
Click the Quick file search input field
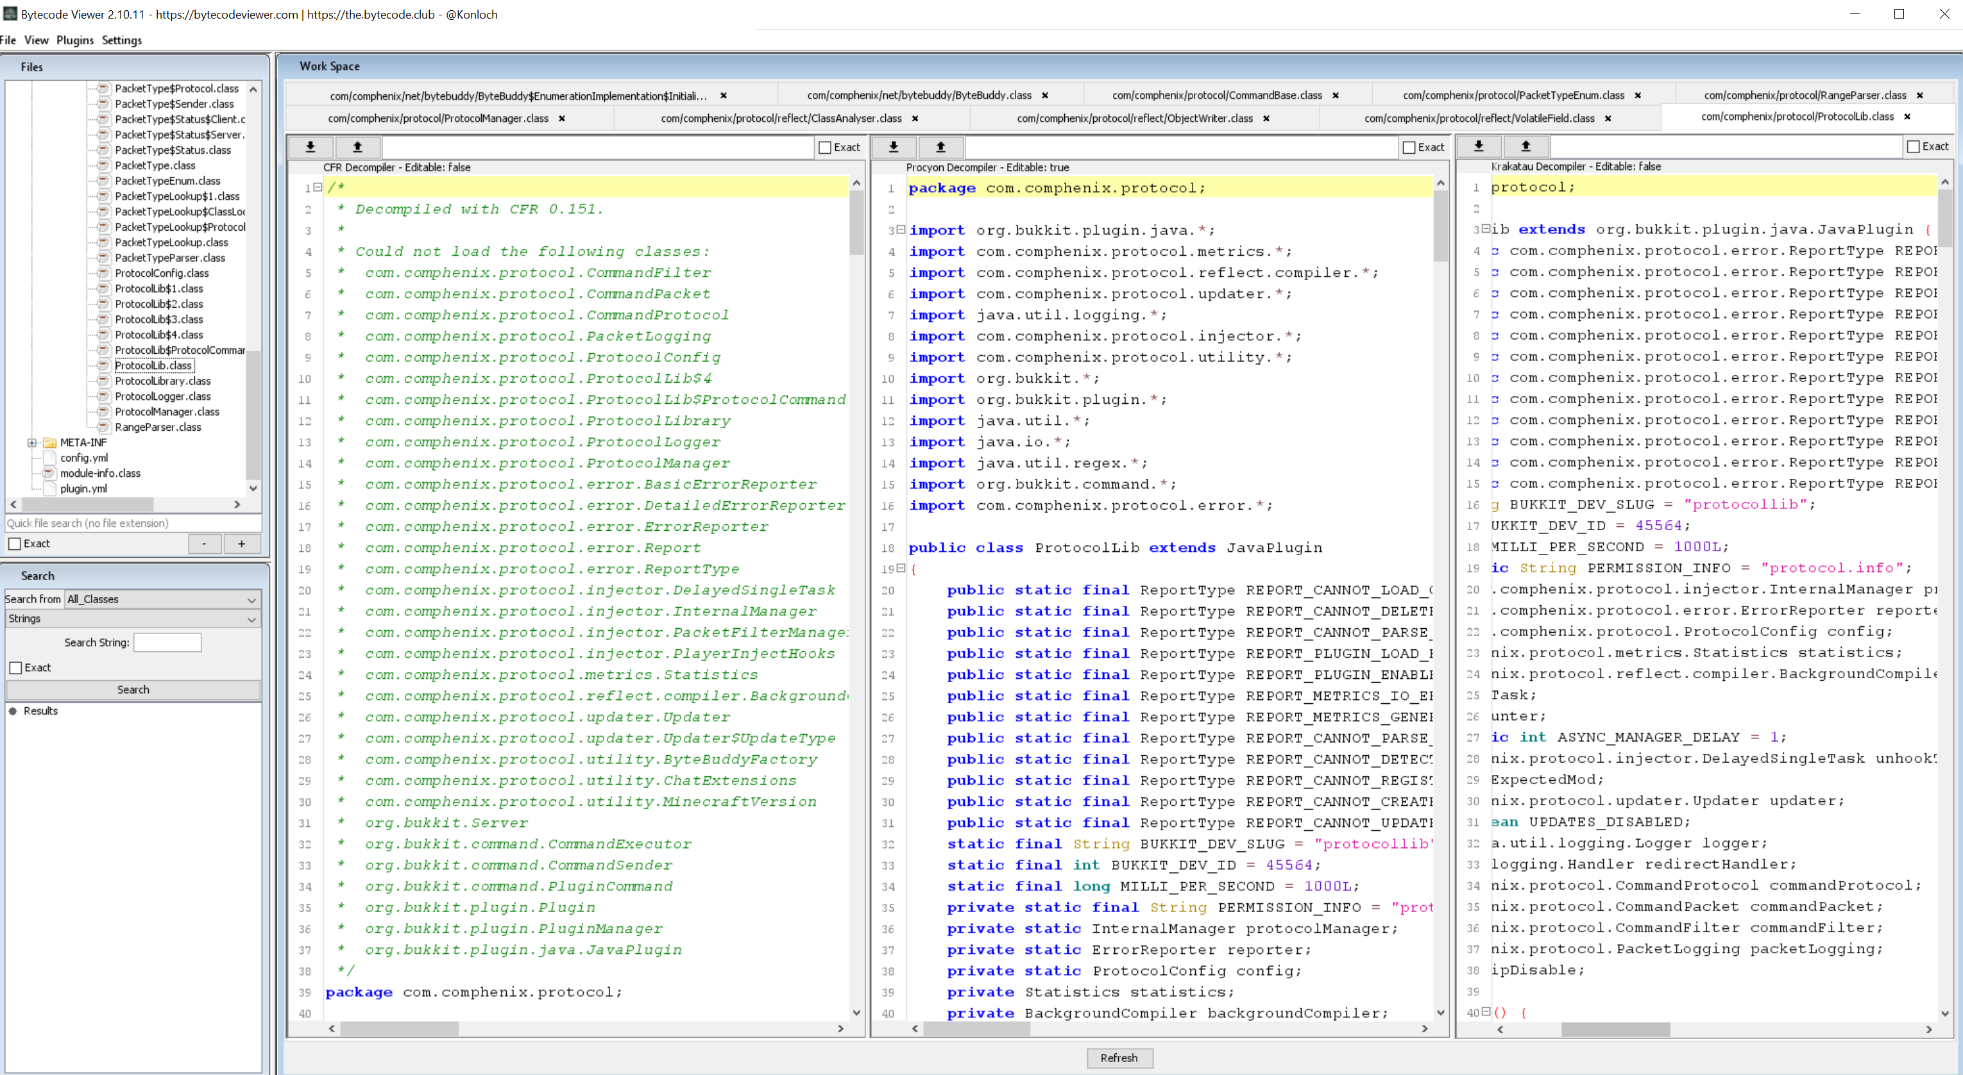pos(132,523)
